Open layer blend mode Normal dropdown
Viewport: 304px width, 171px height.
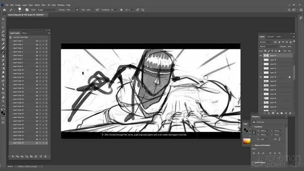[x=269, y=46]
